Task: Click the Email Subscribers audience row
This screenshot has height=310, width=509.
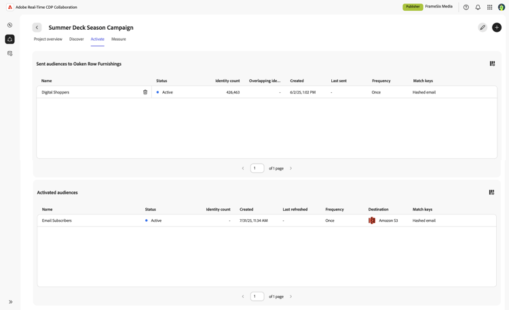Action: [57, 220]
